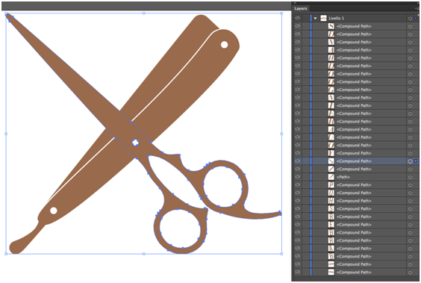Click the Livello 1 layer thumbnail
Screen dimensions: 421x283
[x=323, y=18]
